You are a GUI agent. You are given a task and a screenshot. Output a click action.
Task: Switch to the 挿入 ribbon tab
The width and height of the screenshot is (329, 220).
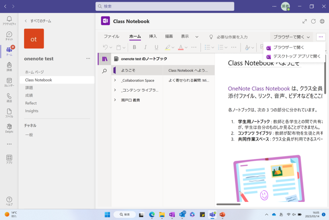pos(153,36)
